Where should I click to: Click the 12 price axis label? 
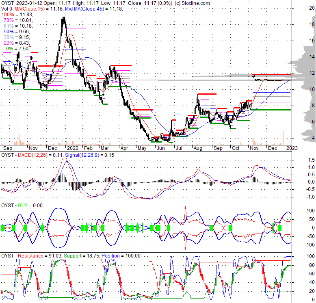point(312,73)
